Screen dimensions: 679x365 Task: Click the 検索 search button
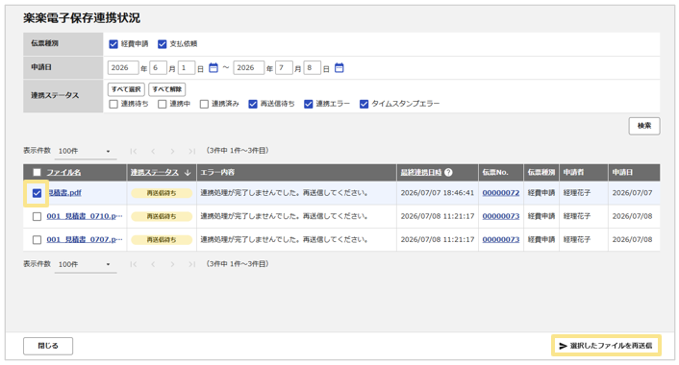click(x=644, y=126)
